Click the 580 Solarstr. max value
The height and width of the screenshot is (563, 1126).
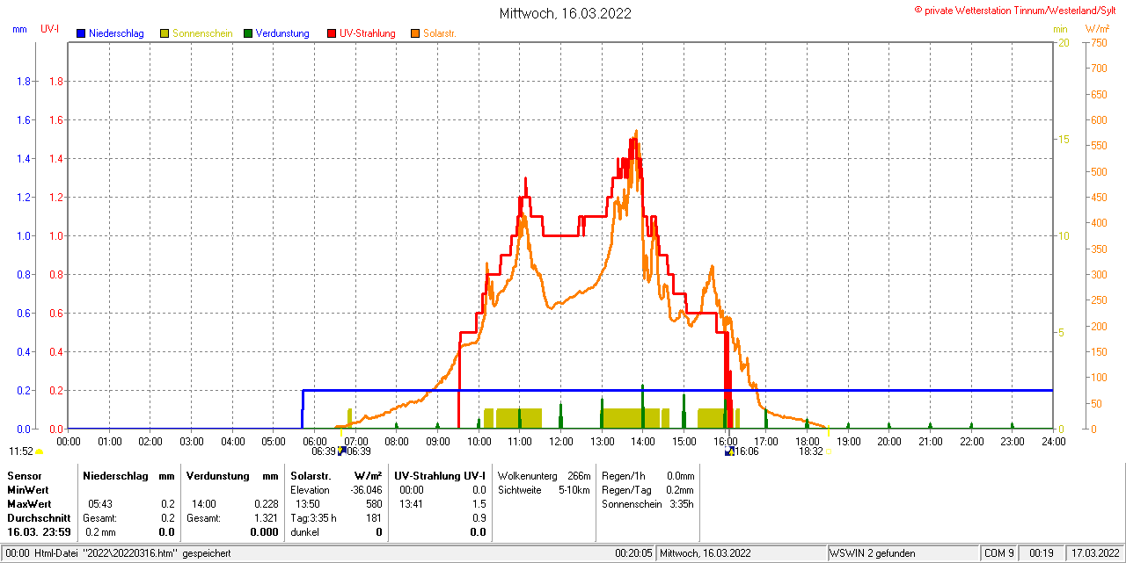click(374, 504)
